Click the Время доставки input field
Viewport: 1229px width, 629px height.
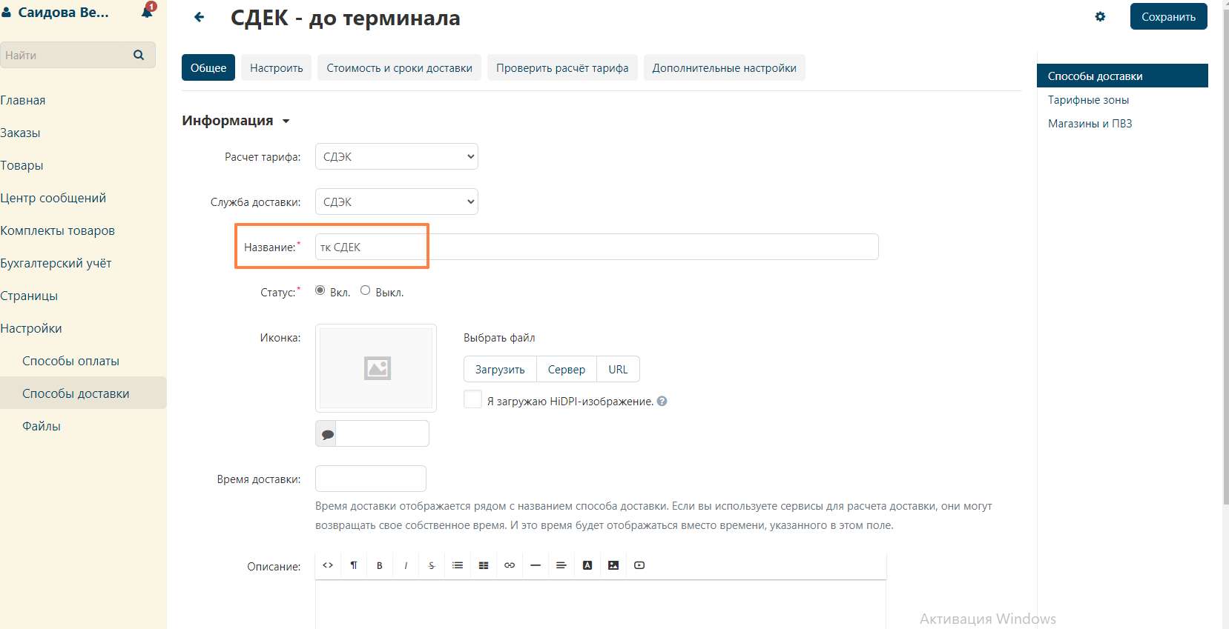[371, 479]
